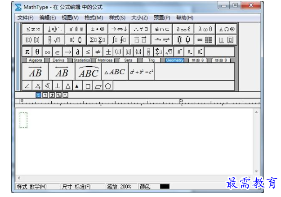Screen dimensions: 281x197
Task: Open the miscellaneous symbols palette (∂∞ℓ)
Action: click(183, 29)
